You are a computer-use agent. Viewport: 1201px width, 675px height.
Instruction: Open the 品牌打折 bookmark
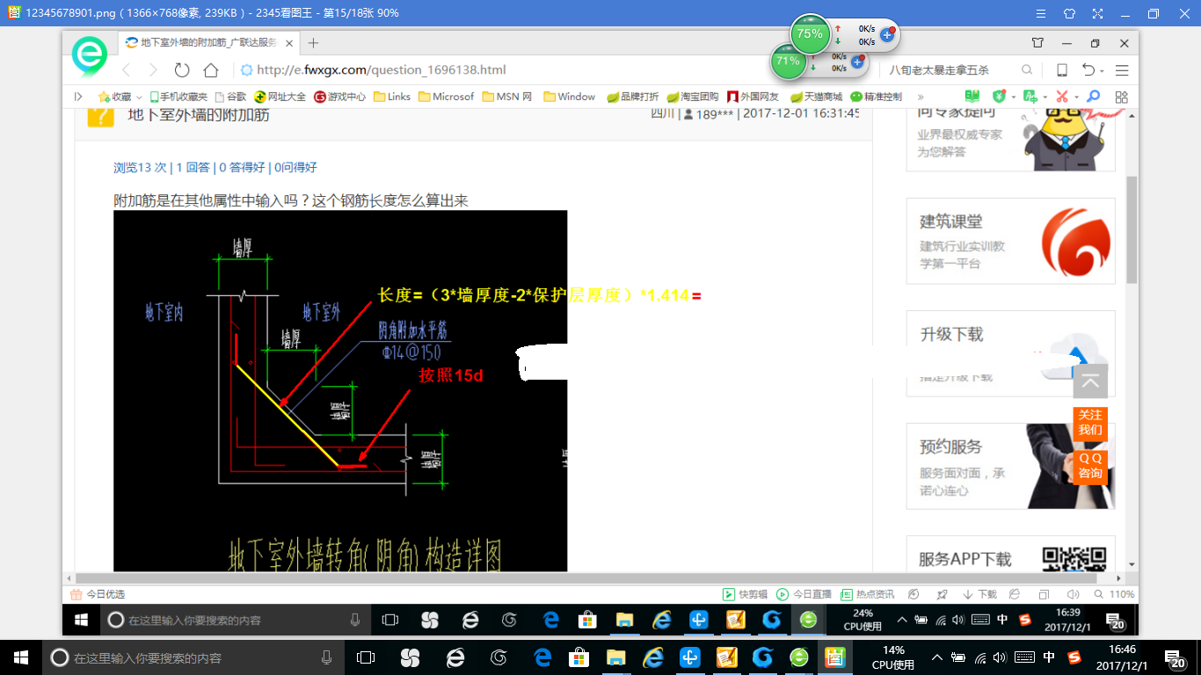pos(633,97)
